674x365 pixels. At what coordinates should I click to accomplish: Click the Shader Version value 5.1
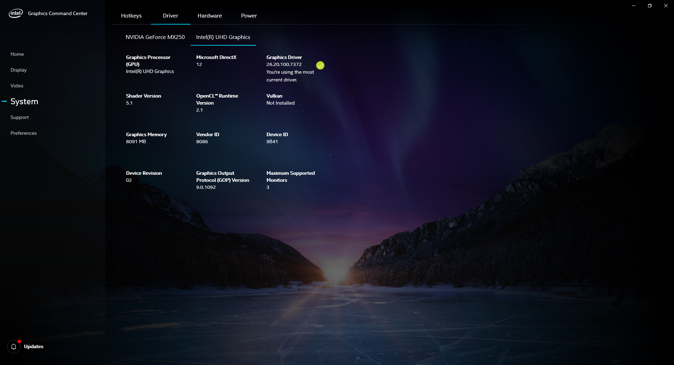(129, 103)
